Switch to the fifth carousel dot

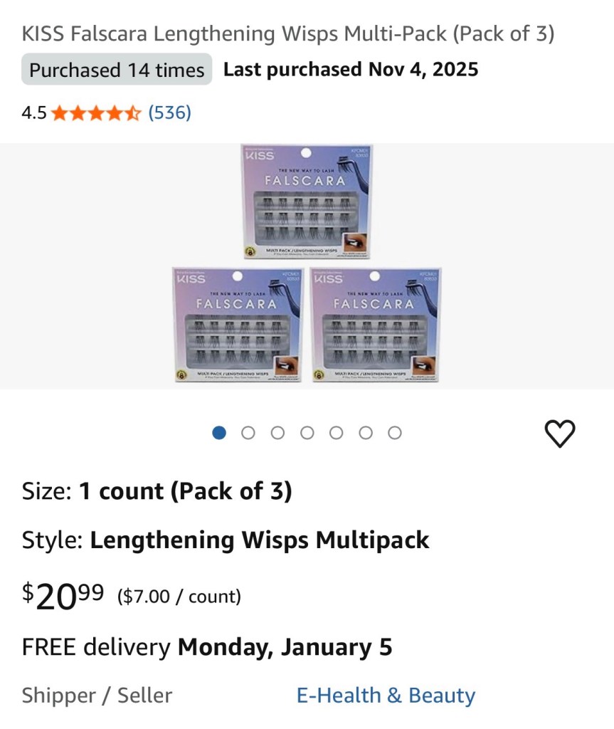(336, 433)
